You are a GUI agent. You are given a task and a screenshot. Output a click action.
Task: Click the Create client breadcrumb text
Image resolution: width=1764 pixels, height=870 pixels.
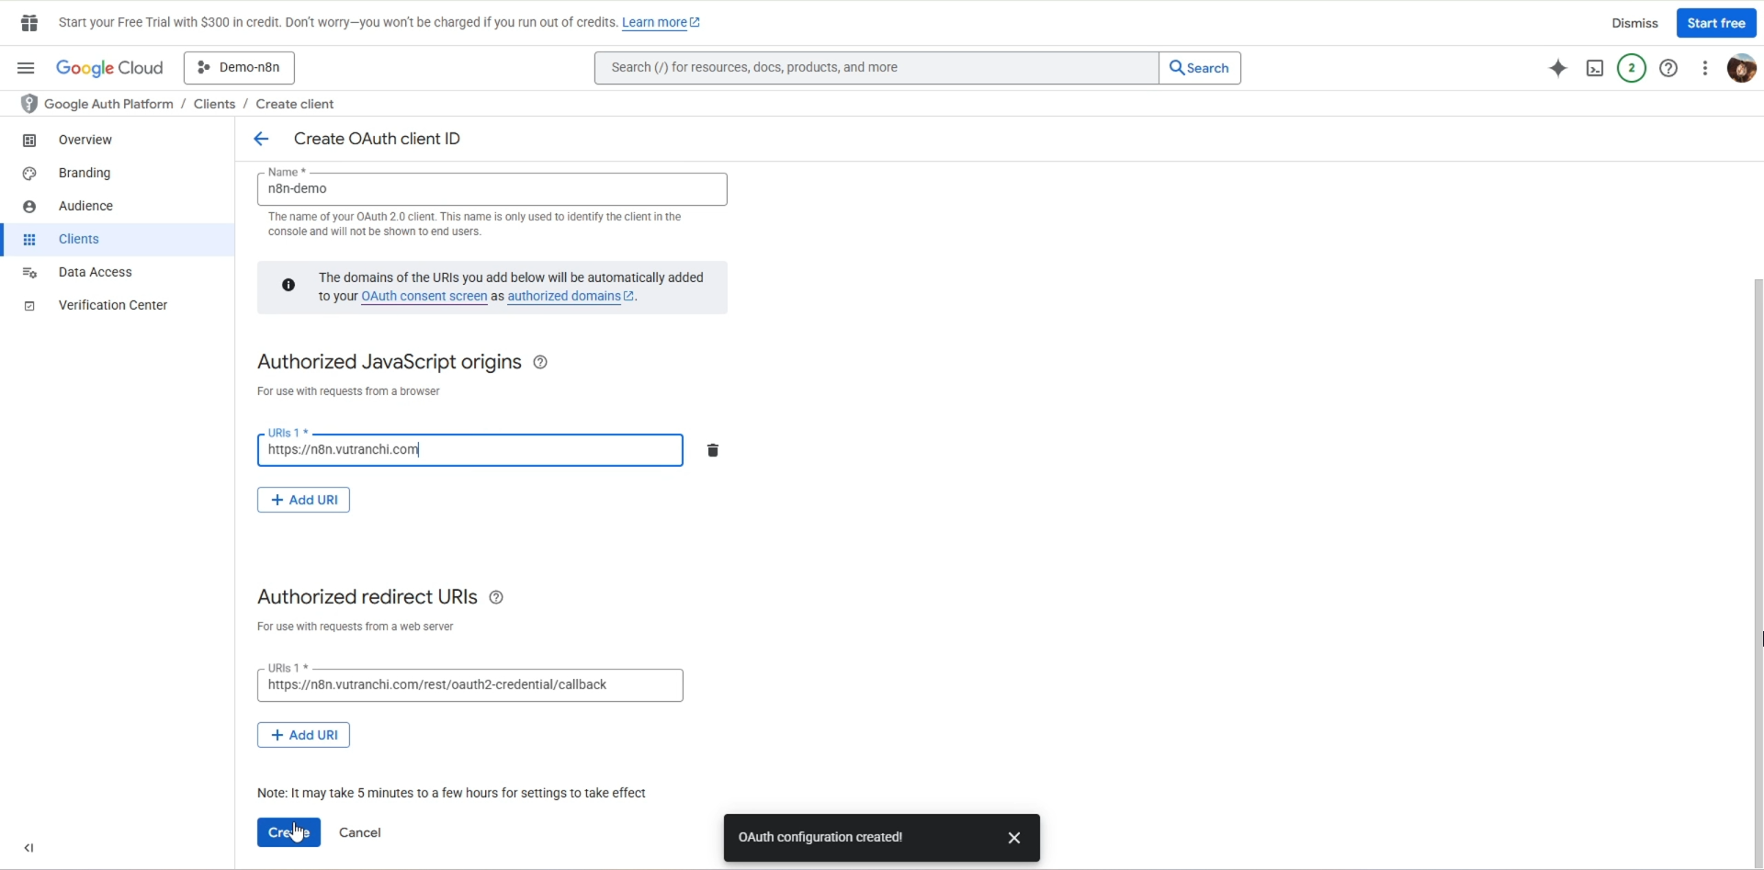295,104
